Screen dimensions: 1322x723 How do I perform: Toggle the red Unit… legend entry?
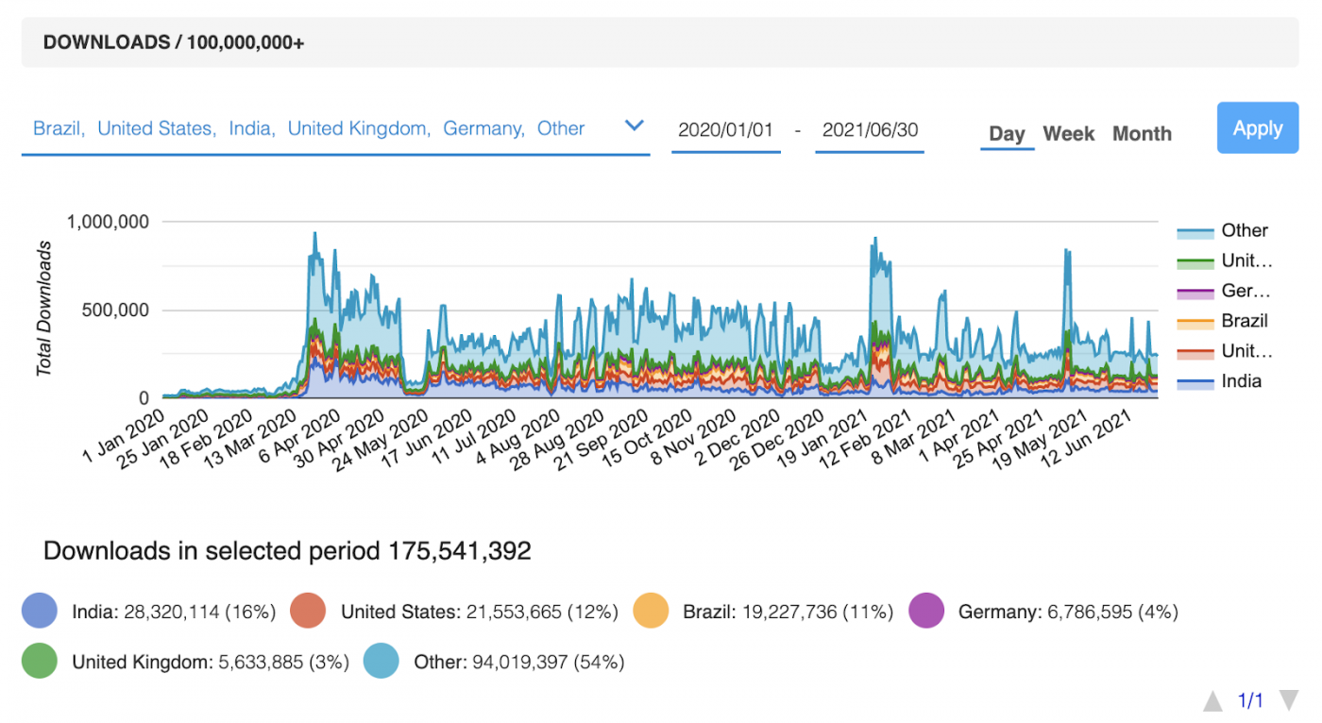point(1224,351)
